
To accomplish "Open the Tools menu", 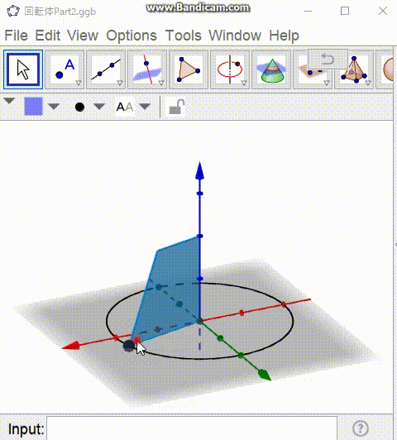I will tap(184, 36).
